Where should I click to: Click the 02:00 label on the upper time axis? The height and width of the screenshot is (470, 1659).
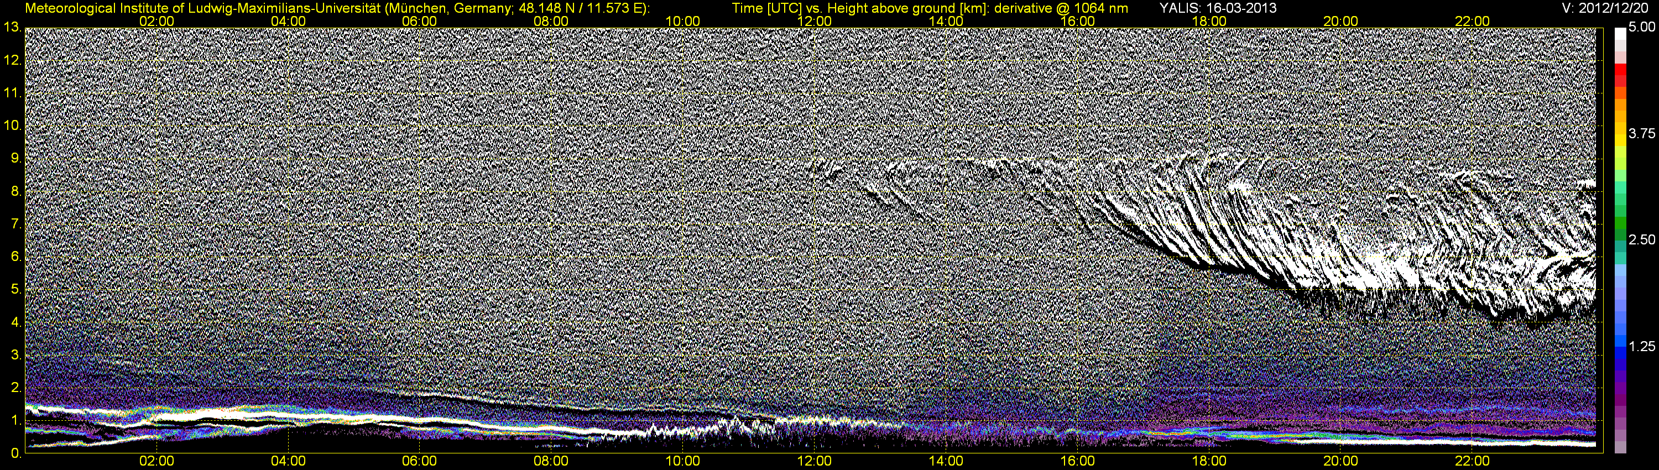156,21
